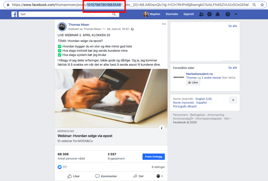Switch language to English (US)
The width and height of the screenshot is (268, 181).
pyautogui.click(x=204, y=99)
